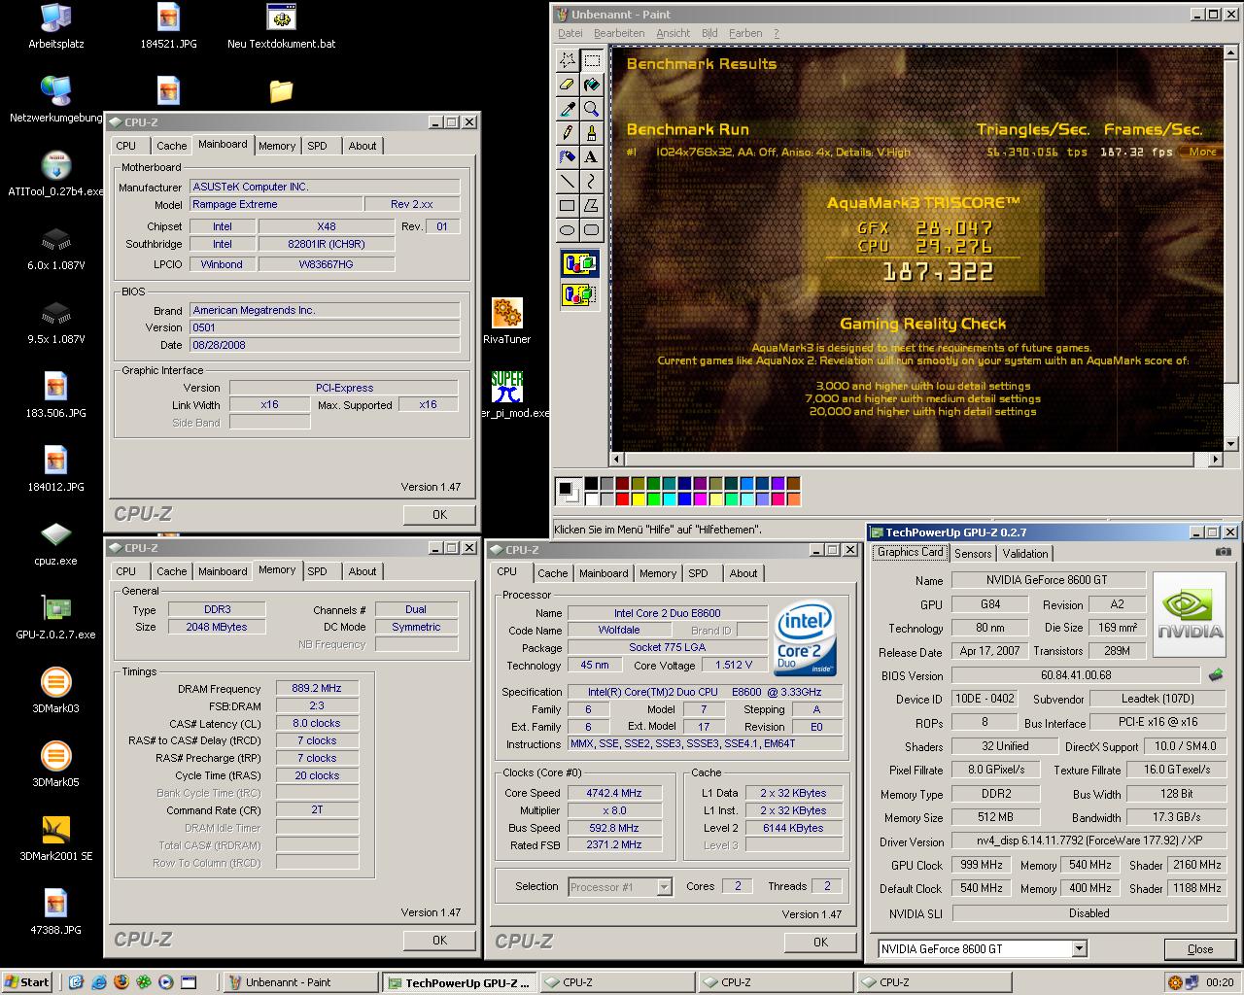Click OK in the CPU-Z Memory window
The height and width of the screenshot is (995, 1244).
click(439, 940)
